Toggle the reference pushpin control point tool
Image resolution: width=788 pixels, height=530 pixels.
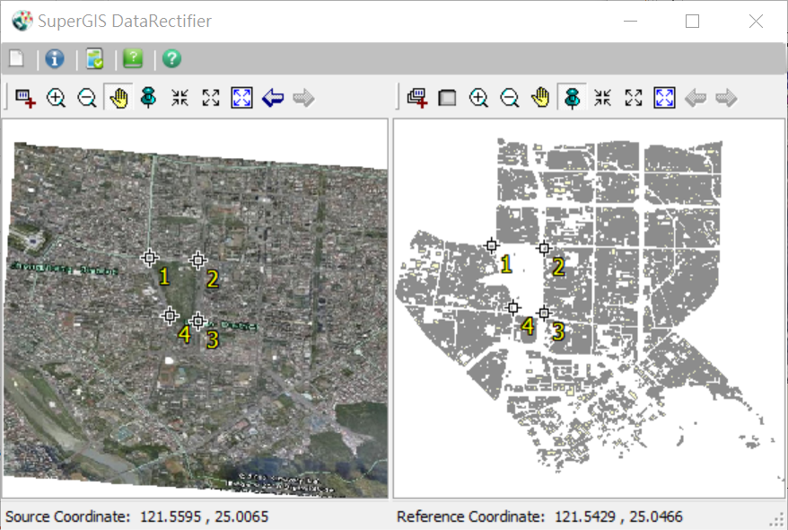coord(571,98)
